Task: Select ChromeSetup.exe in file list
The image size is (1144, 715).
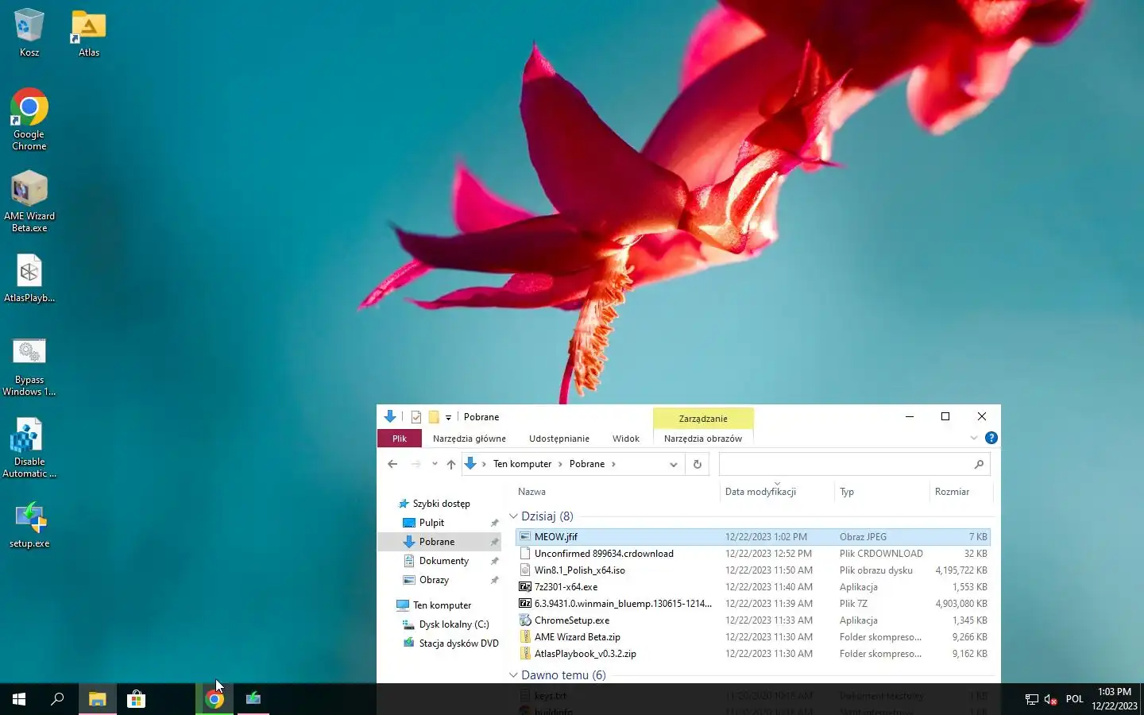Action: tap(753, 620)
